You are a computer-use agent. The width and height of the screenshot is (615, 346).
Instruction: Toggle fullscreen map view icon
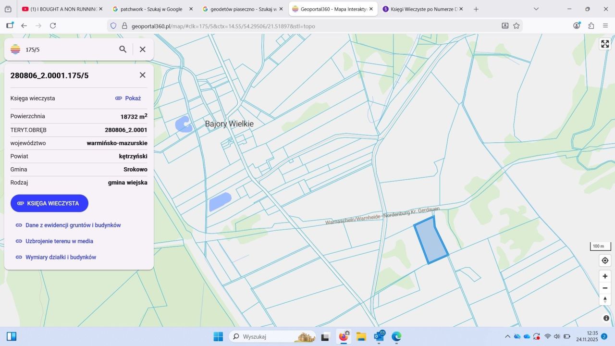pos(605,44)
